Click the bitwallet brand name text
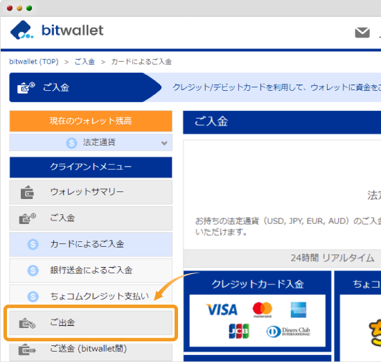 [73, 31]
